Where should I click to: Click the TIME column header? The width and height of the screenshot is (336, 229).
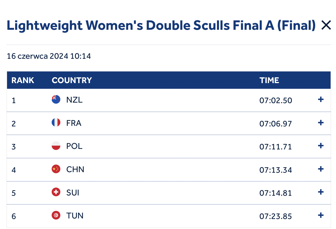tap(269, 80)
